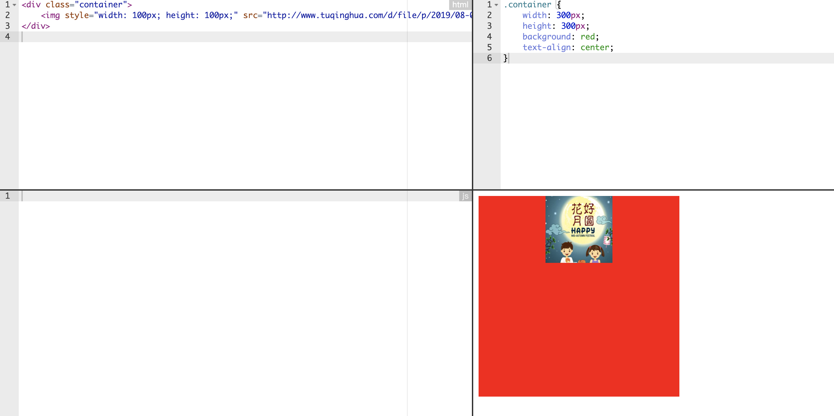This screenshot has width=834, height=416.
Task: Collapse the div fold arrow in HTML editor
Action: 14,5
